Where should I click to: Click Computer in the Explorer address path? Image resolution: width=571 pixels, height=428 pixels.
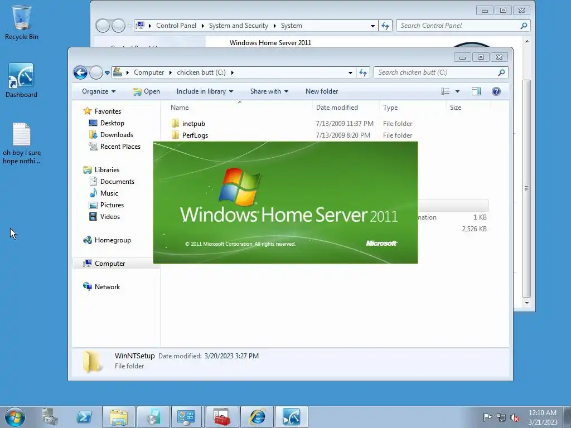point(149,72)
